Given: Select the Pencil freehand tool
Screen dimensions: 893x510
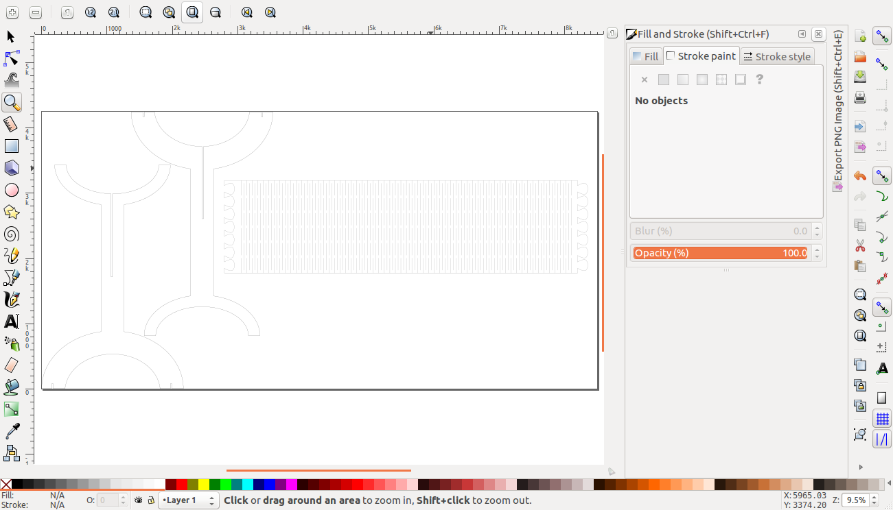Looking at the screenshot, I should [11, 256].
